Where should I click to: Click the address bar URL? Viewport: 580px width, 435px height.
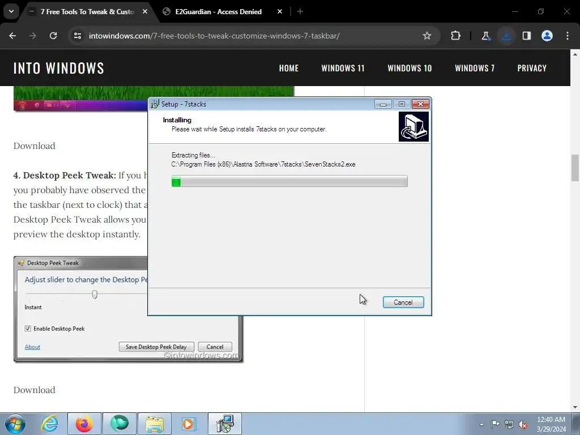[x=214, y=36]
